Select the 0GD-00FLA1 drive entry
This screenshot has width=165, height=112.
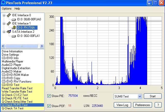28,36
